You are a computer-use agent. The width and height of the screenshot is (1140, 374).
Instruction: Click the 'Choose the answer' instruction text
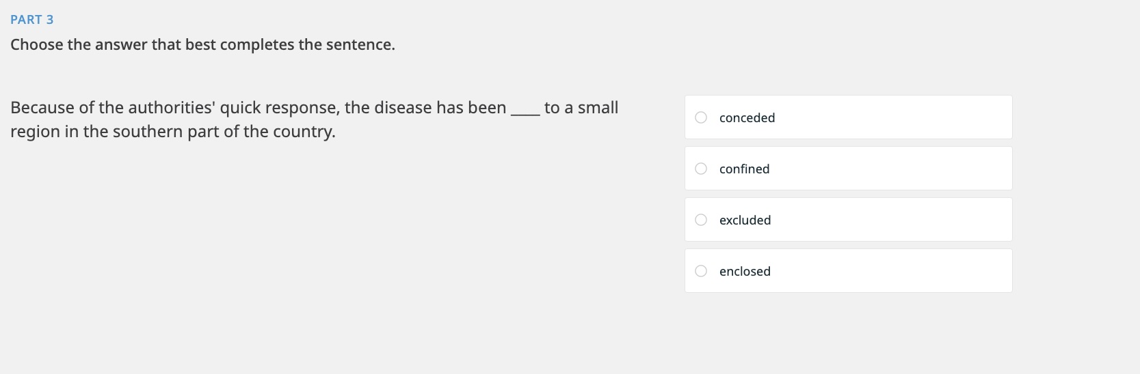[202, 45]
